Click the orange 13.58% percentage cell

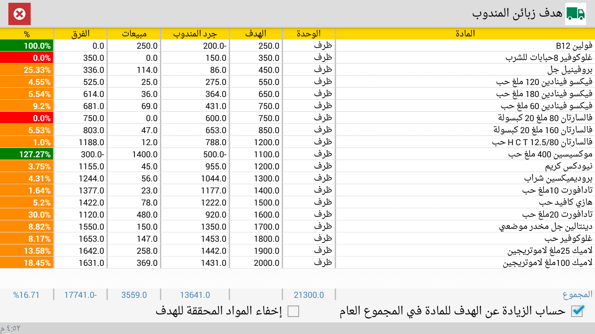click(x=26, y=250)
